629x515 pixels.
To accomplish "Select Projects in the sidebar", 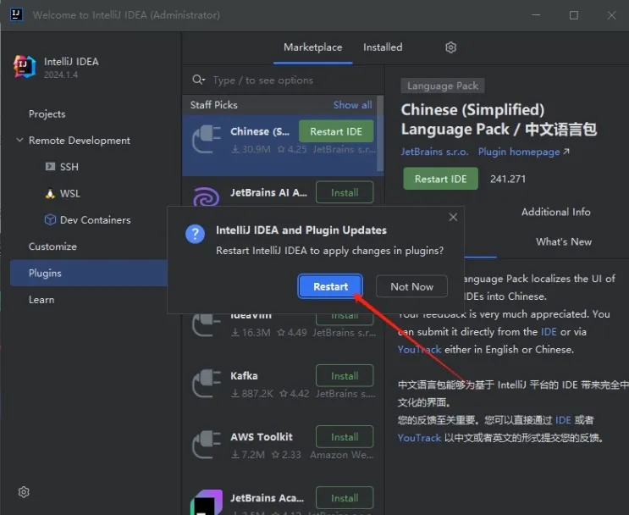I will coord(47,114).
